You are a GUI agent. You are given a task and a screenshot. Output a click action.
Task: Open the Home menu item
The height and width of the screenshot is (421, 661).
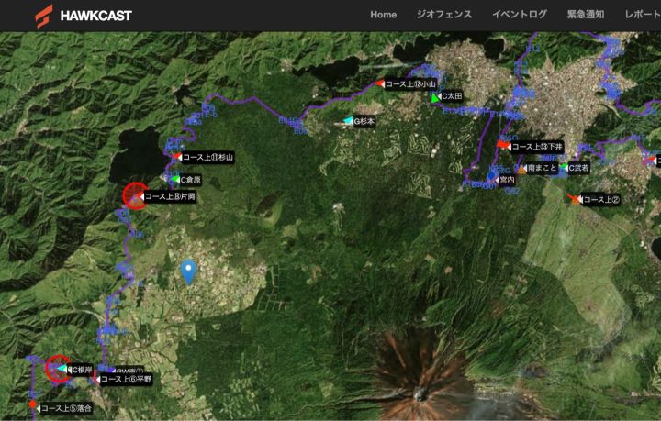(x=383, y=15)
